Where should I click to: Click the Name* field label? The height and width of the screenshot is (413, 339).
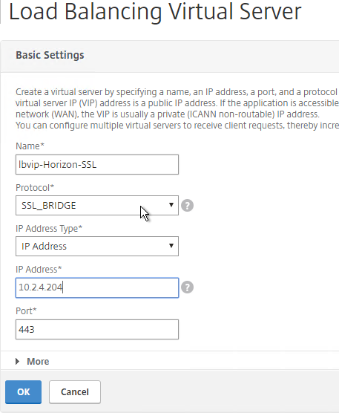[x=30, y=146]
